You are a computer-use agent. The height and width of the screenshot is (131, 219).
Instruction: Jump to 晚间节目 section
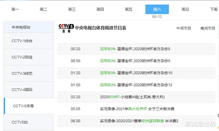point(208,28)
